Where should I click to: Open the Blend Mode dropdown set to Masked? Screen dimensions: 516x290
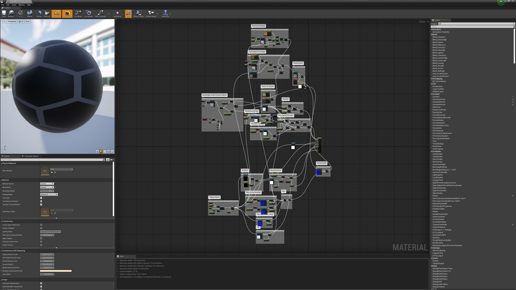tap(47, 187)
